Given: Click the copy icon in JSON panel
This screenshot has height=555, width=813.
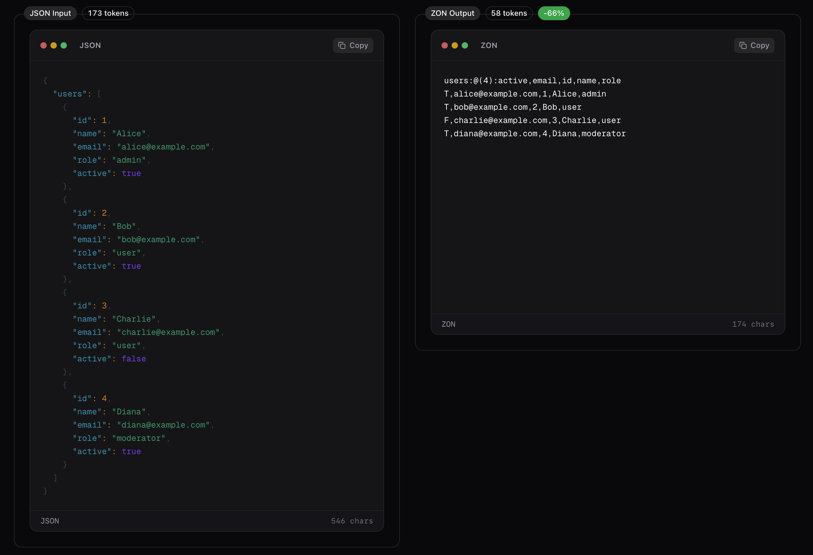Looking at the screenshot, I should (342, 45).
